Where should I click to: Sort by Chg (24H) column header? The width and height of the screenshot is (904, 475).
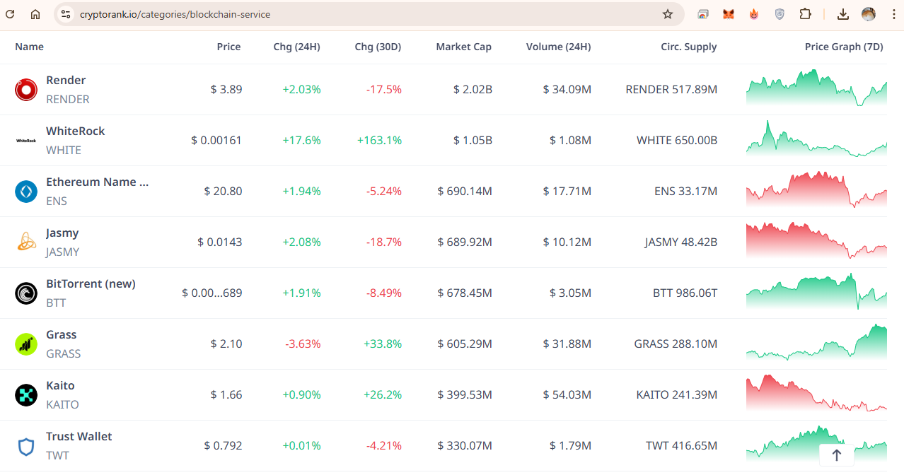297,47
